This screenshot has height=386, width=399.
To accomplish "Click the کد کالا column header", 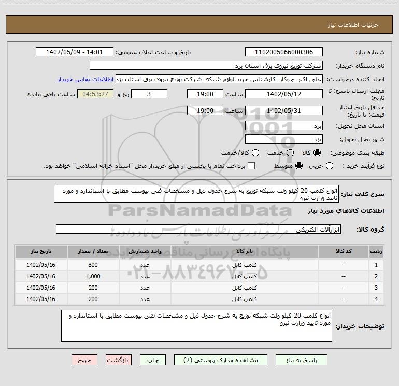I will [344, 252].
